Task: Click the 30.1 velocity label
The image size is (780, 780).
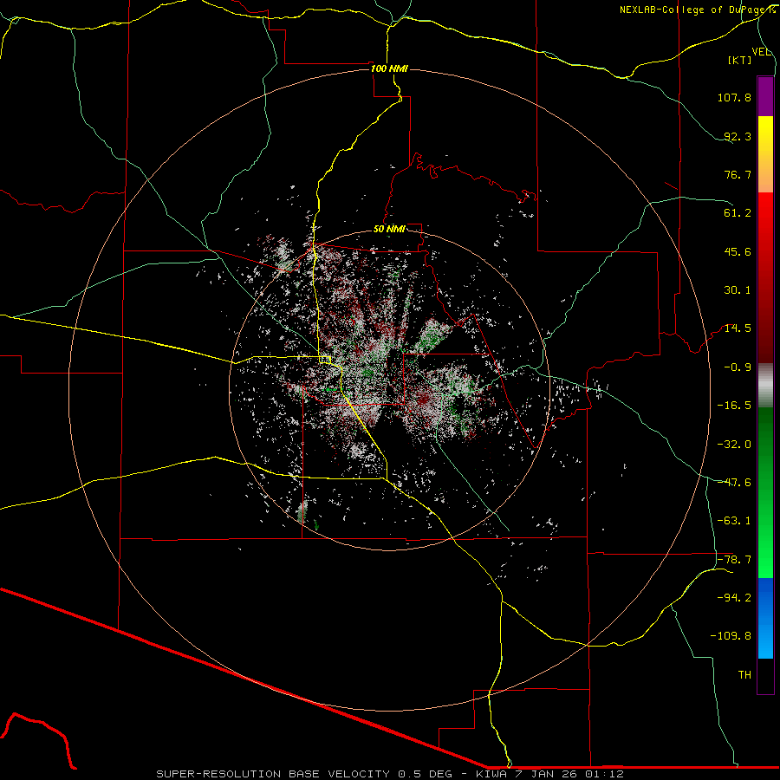Action: click(x=738, y=290)
